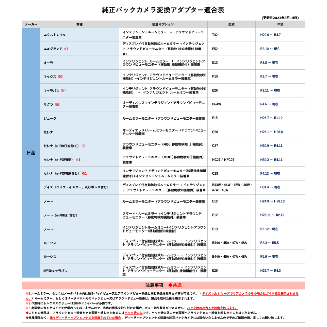
Task: Click the year range H29.6 ～ R4.7
Action: tap(270, 35)
